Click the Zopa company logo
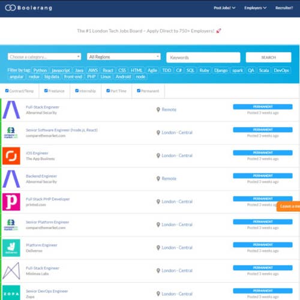 click(x=11, y=293)
